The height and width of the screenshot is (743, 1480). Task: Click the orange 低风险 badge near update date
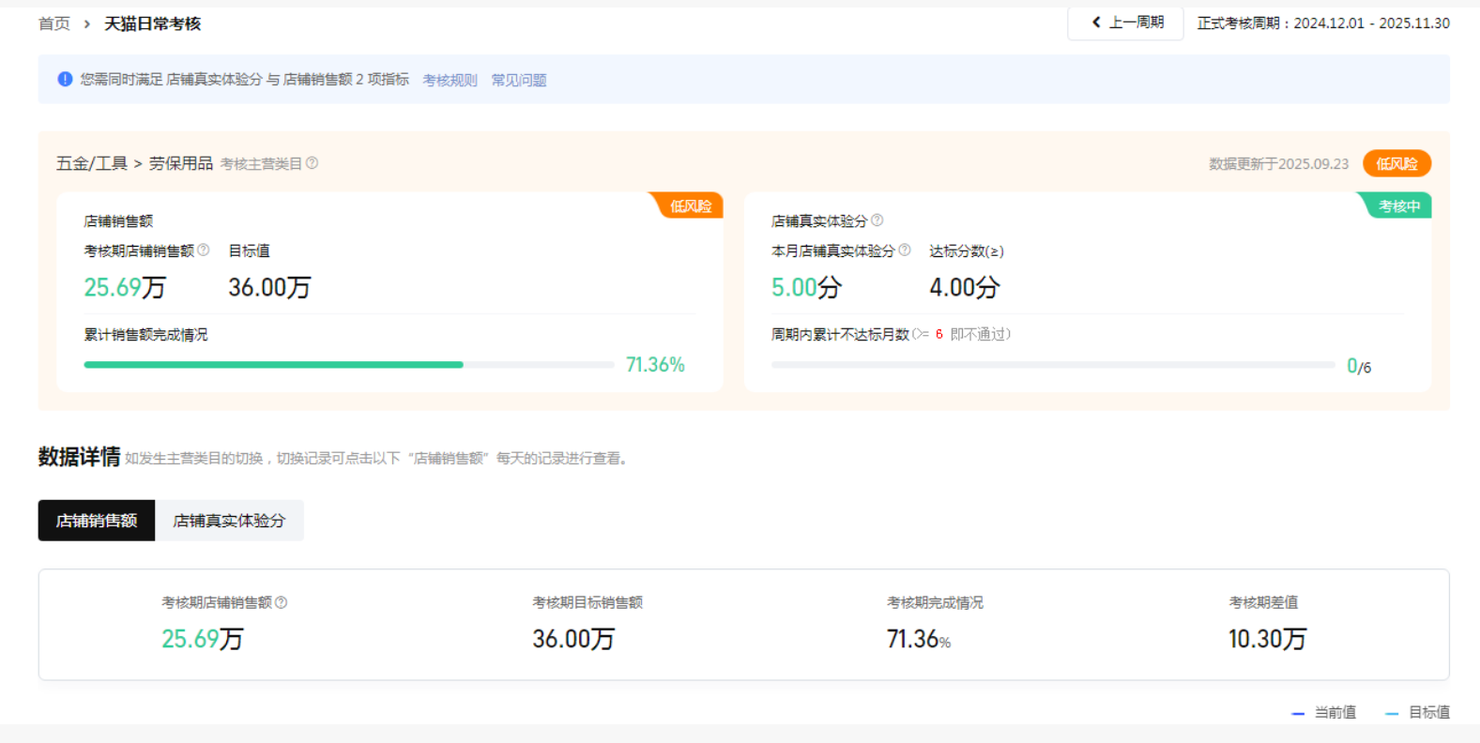pyautogui.click(x=1396, y=163)
